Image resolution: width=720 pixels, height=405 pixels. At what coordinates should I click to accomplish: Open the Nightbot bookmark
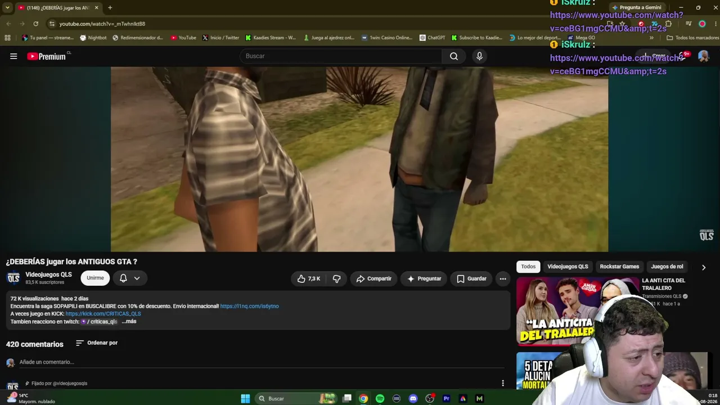pos(93,38)
